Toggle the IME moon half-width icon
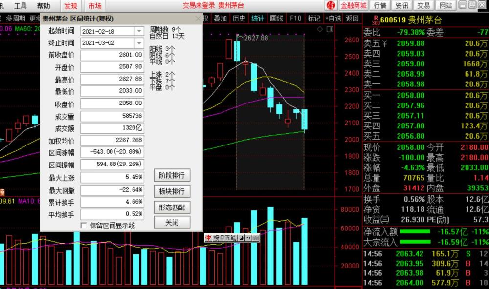Image resolution: width=489 pixels, height=289 pixels. tap(242, 238)
